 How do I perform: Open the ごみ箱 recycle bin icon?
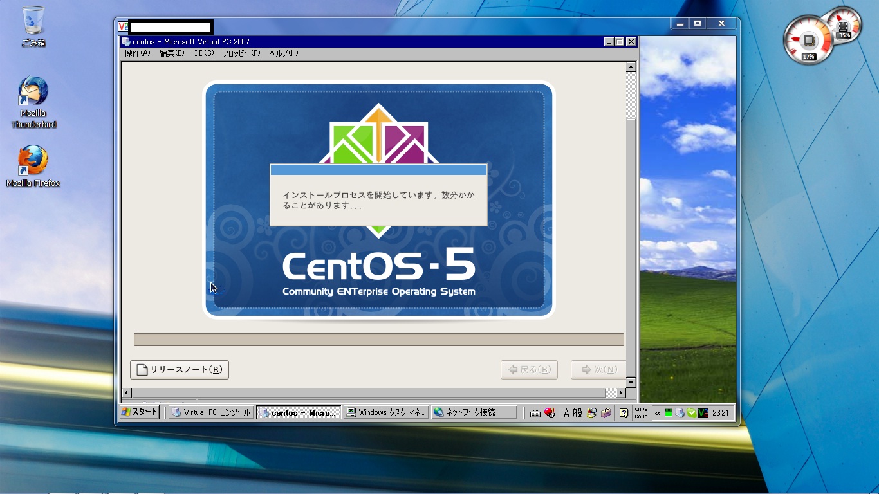[x=33, y=28]
